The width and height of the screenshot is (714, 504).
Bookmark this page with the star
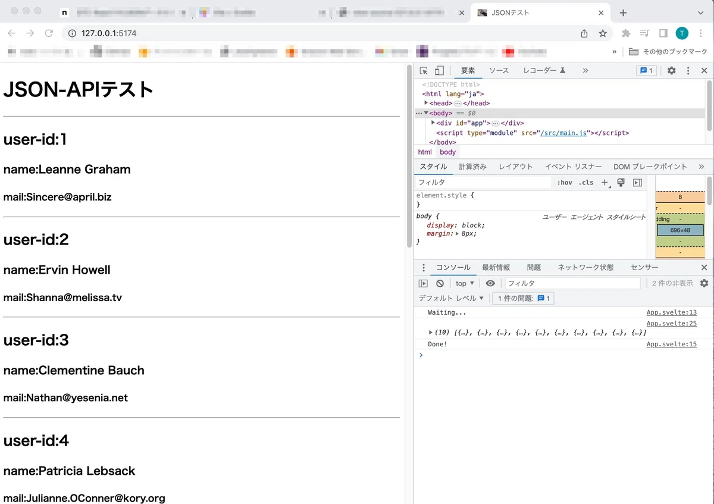(603, 33)
